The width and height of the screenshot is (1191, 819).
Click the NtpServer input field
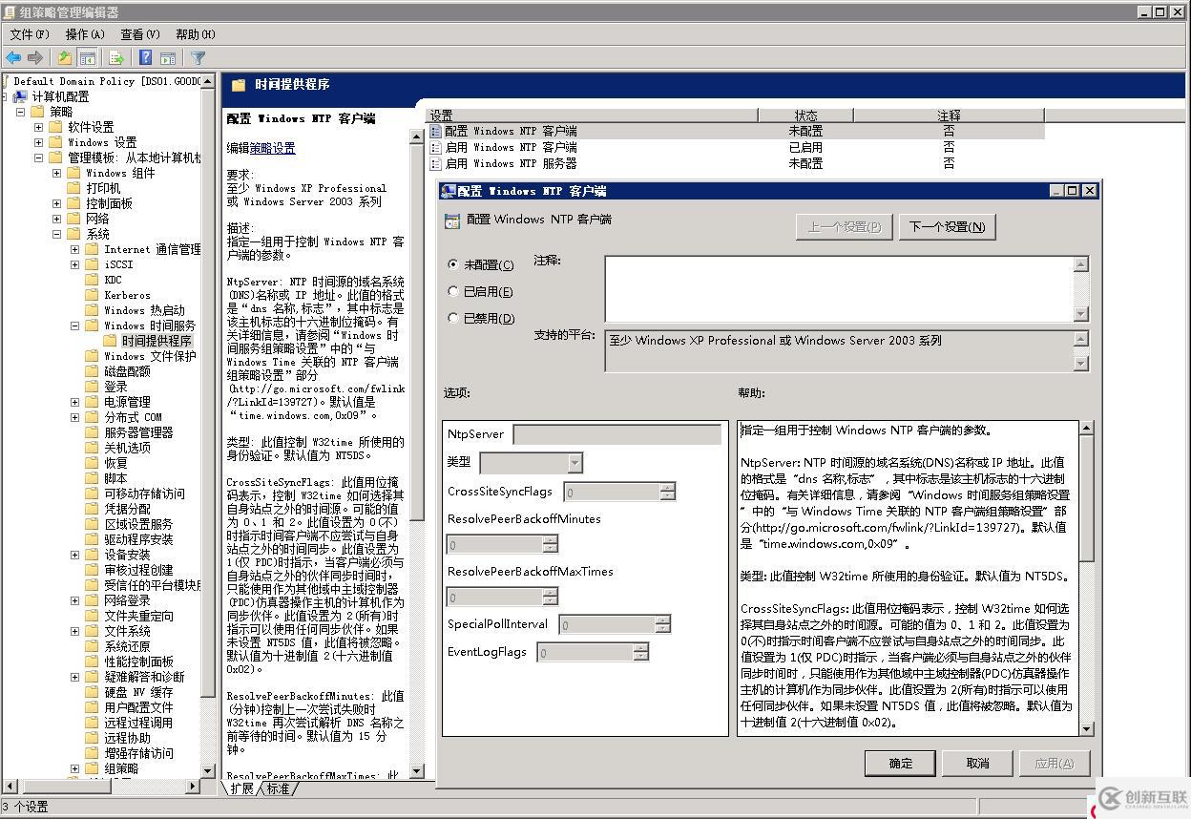click(x=617, y=434)
